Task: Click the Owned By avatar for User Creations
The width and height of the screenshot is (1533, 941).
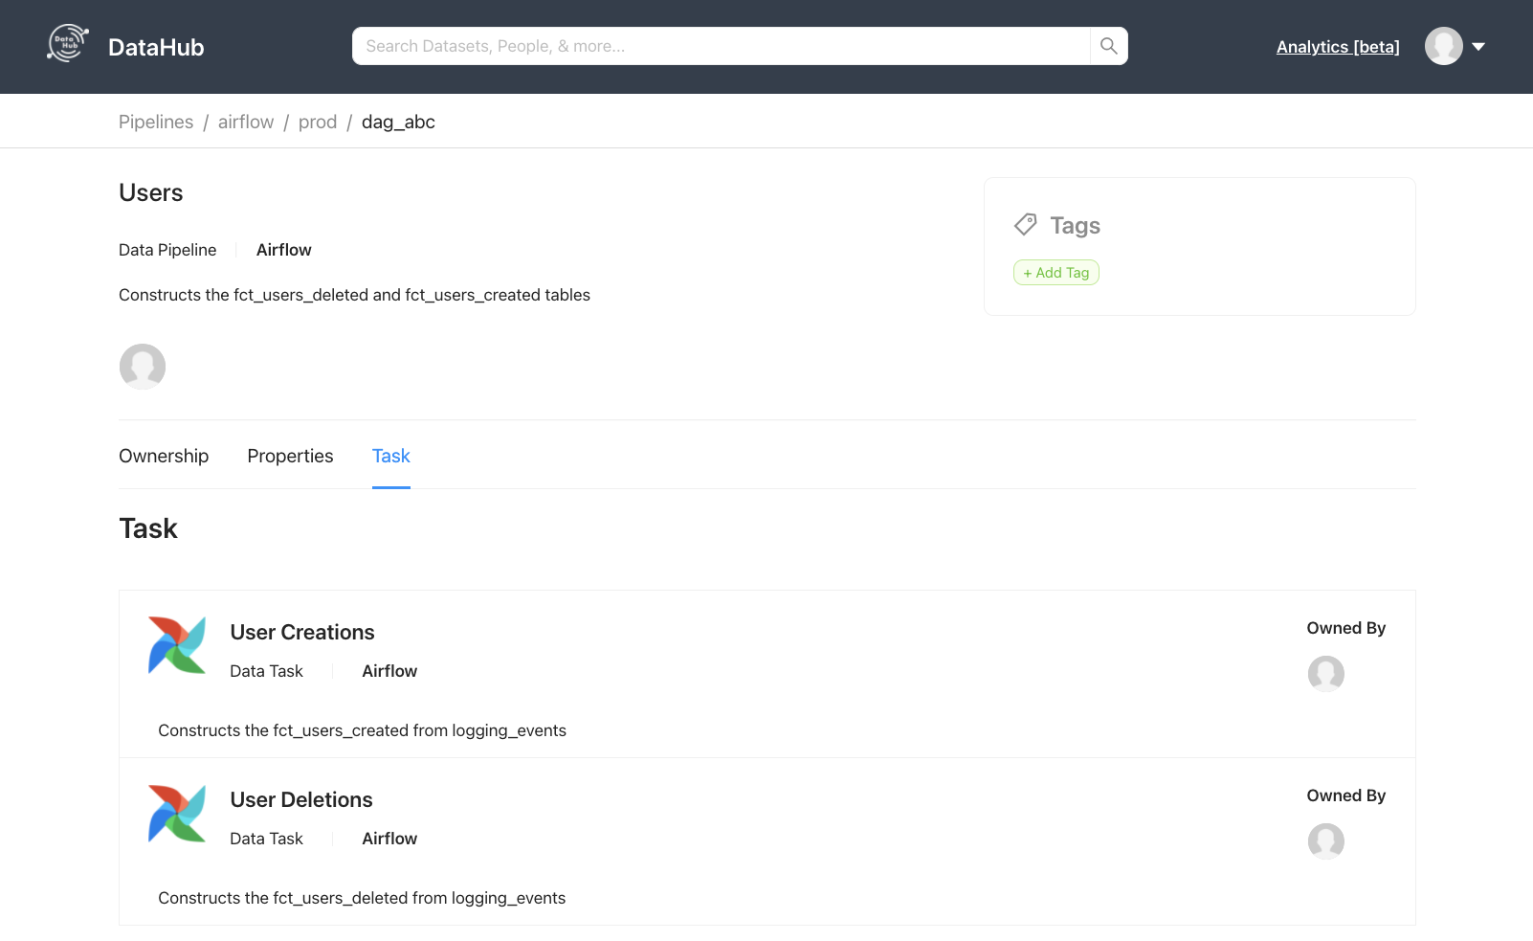Action: point(1326,674)
